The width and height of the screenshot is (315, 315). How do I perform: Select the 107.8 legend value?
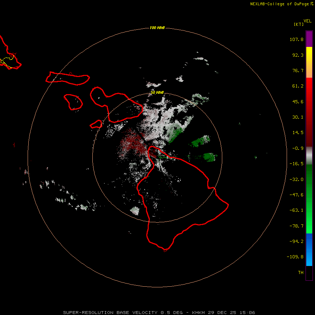point(296,39)
